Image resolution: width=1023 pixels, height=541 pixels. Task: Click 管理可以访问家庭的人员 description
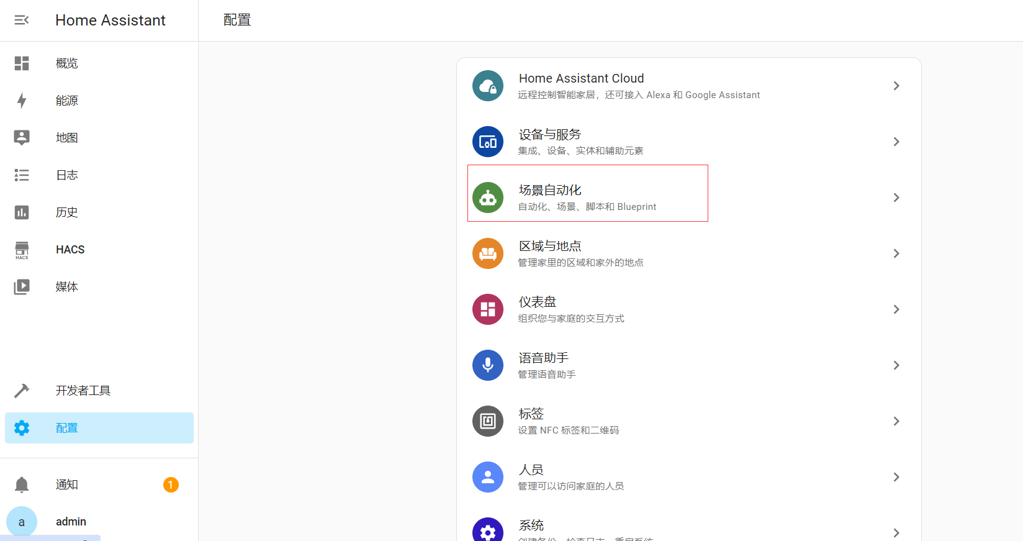pos(571,486)
